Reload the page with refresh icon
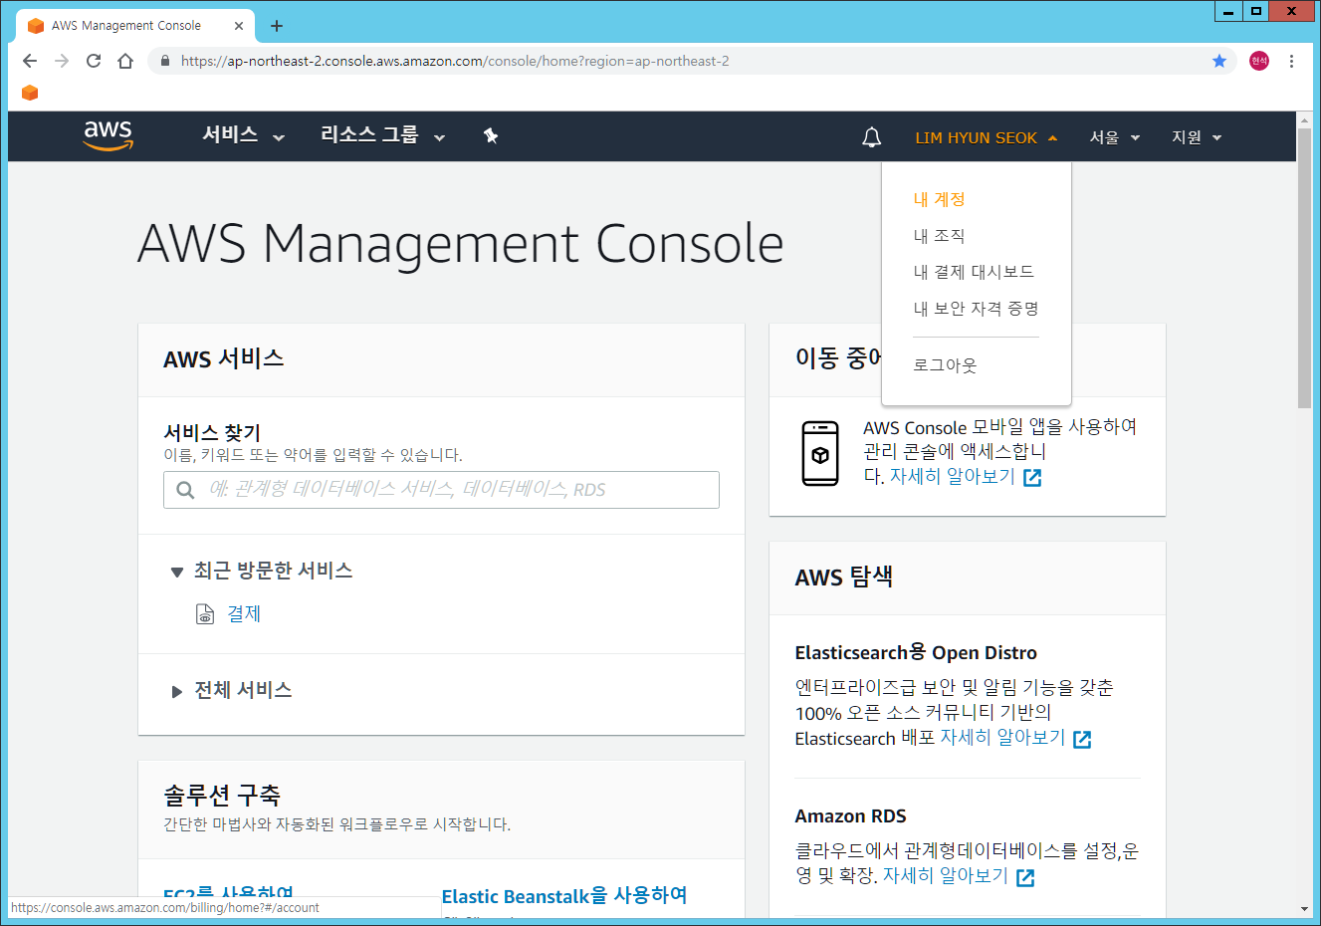This screenshot has width=1321, height=926. 94,61
